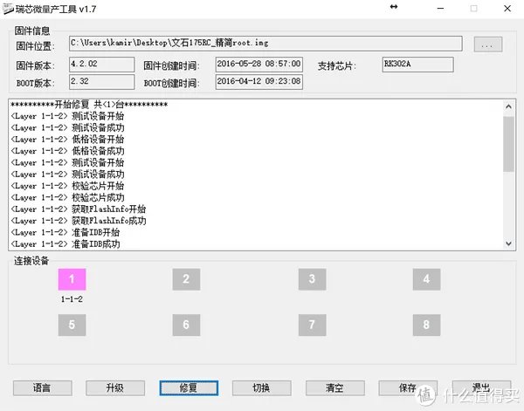Image resolution: width=524 pixels, height=411 pixels.
Task: Minimize the 瑞芯微量产工具 window
Action: 441,9
